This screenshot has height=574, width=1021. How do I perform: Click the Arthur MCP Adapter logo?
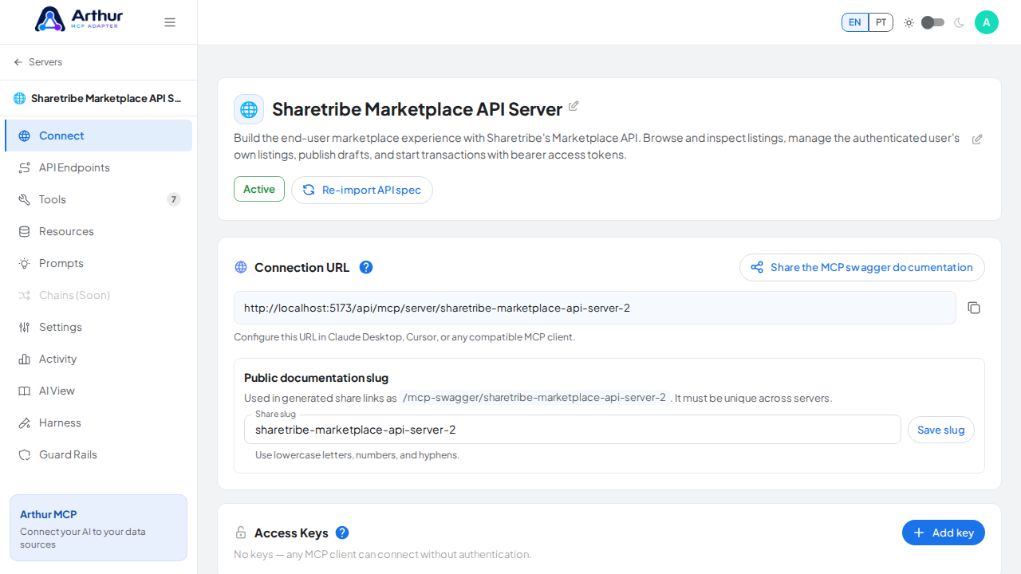pyautogui.click(x=79, y=19)
